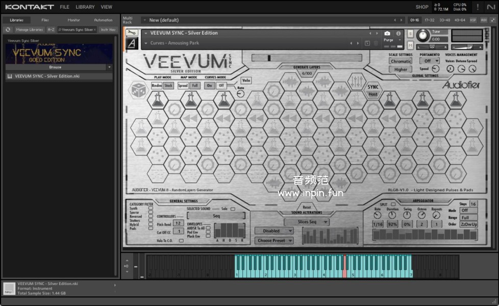Viewport: 499px width, 306px height.
Task: Click the KSP button in rack header
Action: point(473,20)
